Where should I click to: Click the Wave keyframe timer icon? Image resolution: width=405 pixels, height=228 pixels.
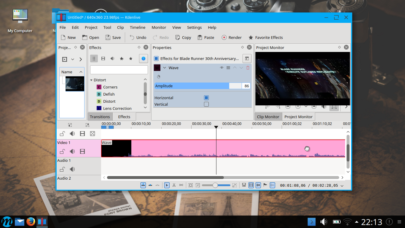click(x=159, y=77)
